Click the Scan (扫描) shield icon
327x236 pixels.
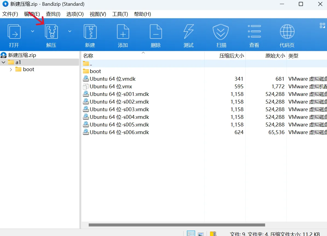(x=221, y=32)
